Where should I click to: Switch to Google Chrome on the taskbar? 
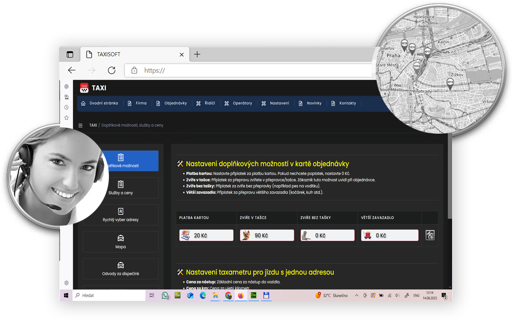(x=228, y=295)
